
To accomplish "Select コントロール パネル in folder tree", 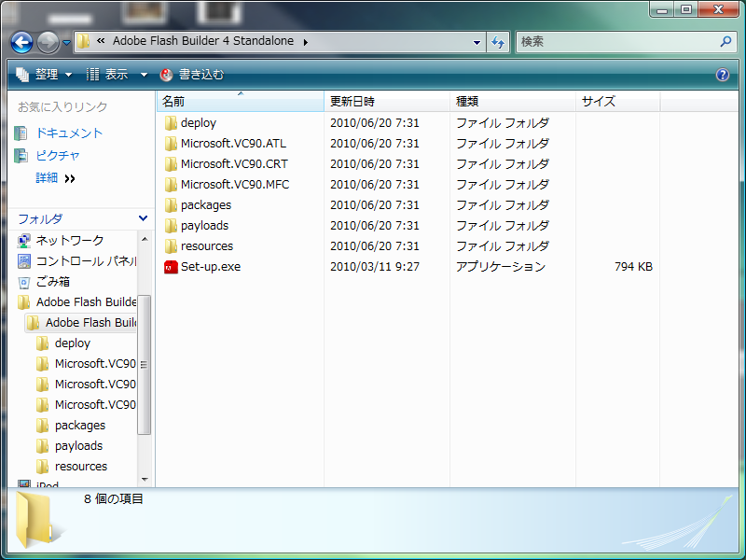I will click(x=86, y=261).
